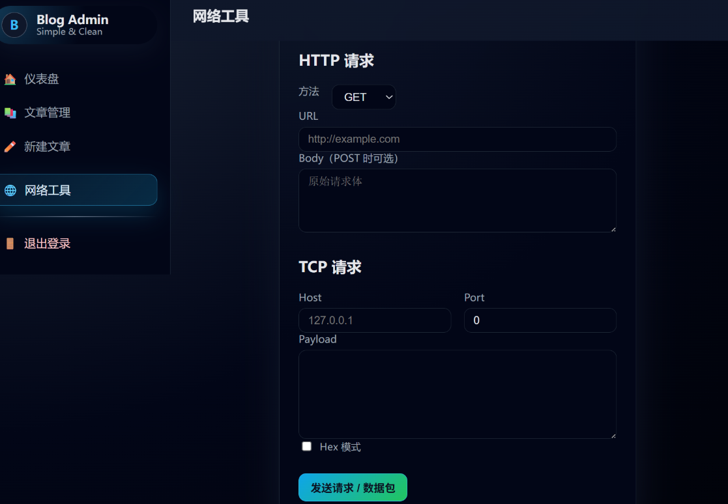Click inside the Payload textarea
Image resolution: width=728 pixels, height=504 pixels.
457,394
